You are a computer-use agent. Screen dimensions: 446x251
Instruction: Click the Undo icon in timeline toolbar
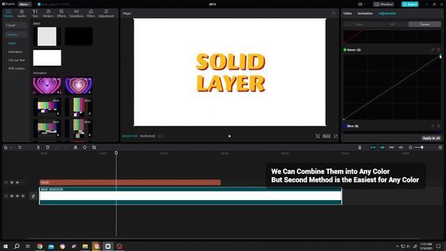pyautogui.click(x=20, y=147)
